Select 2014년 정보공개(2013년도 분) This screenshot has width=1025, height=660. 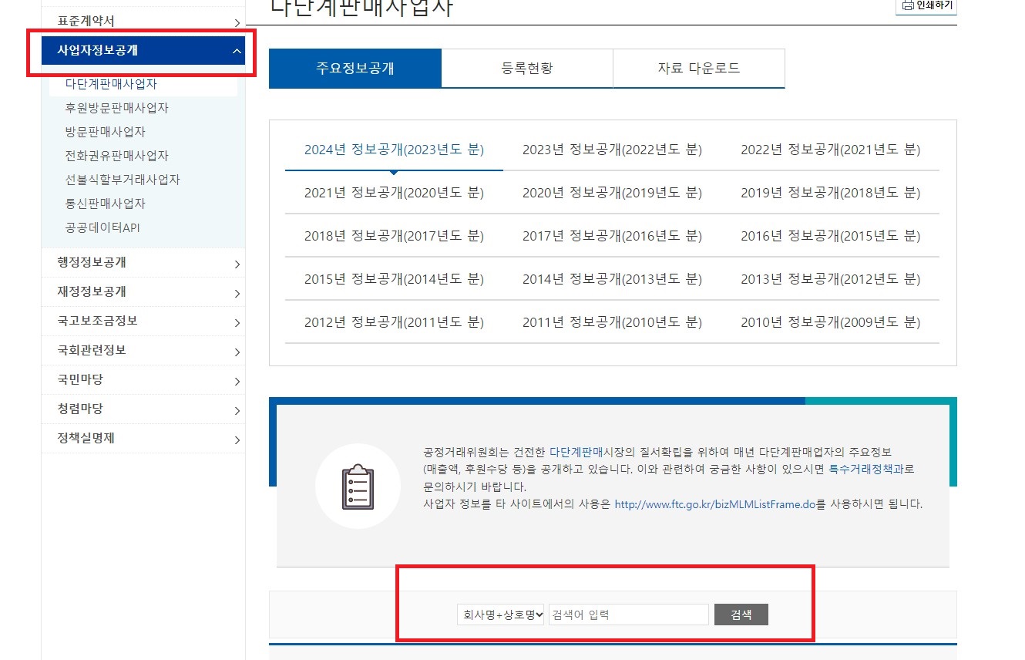[x=612, y=279]
